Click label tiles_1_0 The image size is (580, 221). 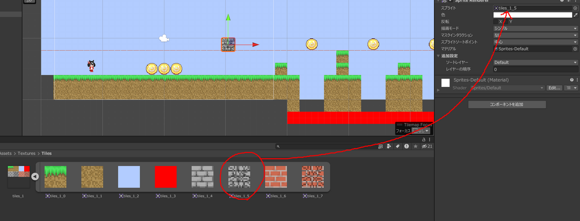55,196
